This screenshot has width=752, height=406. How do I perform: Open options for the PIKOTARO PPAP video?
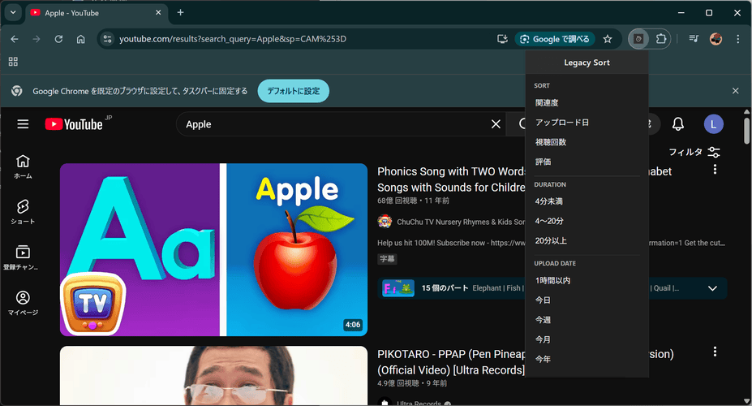pos(715,352)
